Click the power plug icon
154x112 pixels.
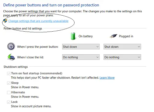click(113, 36)
